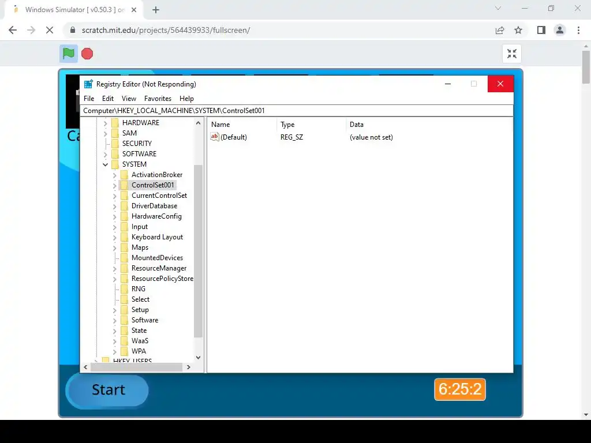This screenshot has height=443, width=591.
Task: Click the SYSTEM folder icon
Action: click(115, 164)
